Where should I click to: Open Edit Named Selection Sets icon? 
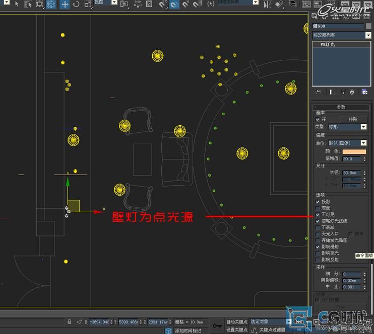[211, 4]
